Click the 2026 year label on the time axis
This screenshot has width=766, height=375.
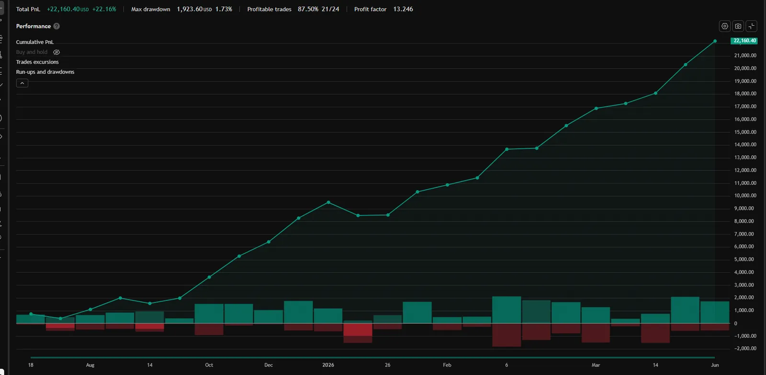(x=328, y=365)
